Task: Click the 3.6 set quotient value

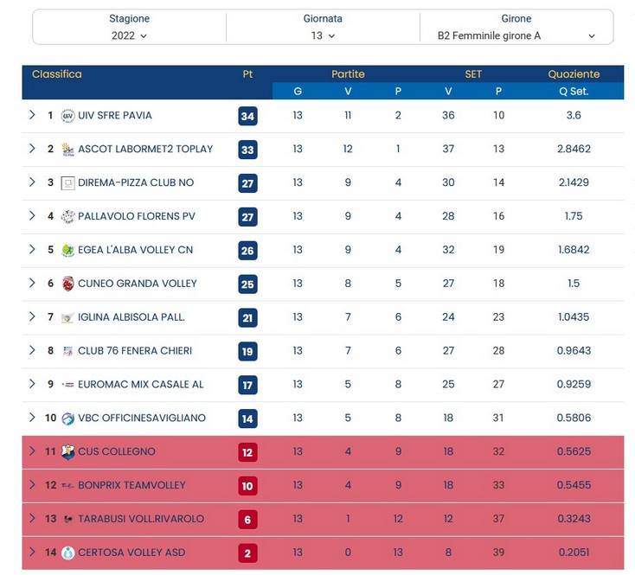Action: (574, 115)
